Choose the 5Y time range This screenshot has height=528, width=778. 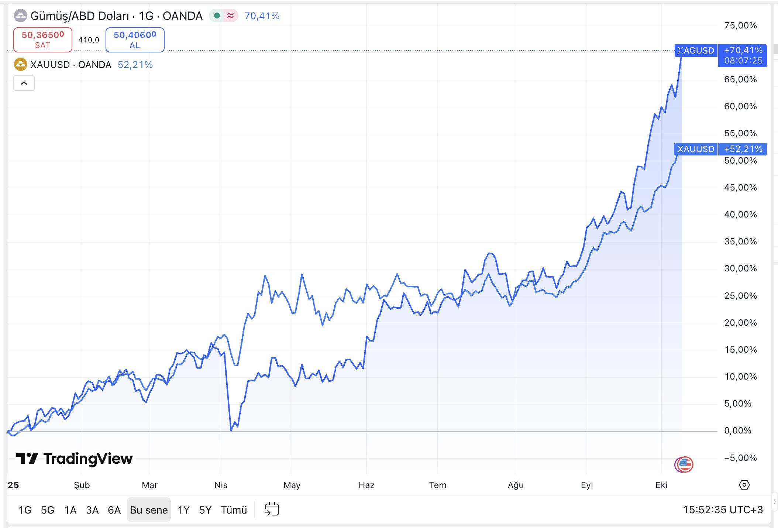(x=205, y=510)
